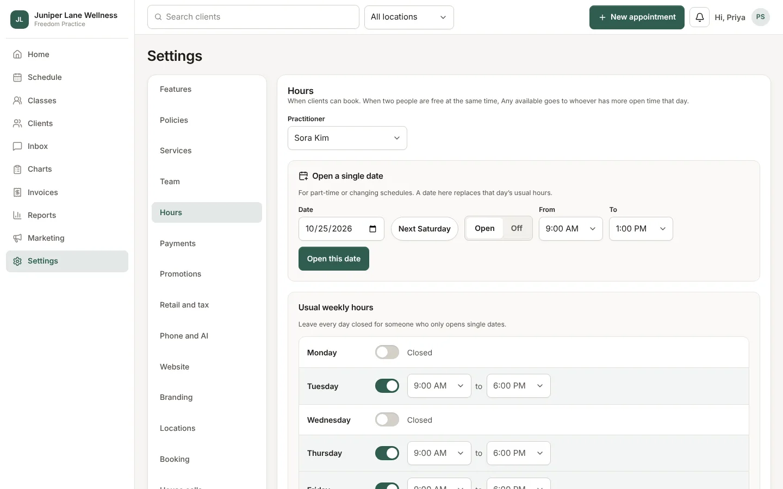This screenshot has width=783, height=489.
Task: Click the JL Juniper Lane logo
Action: (20, 20)
